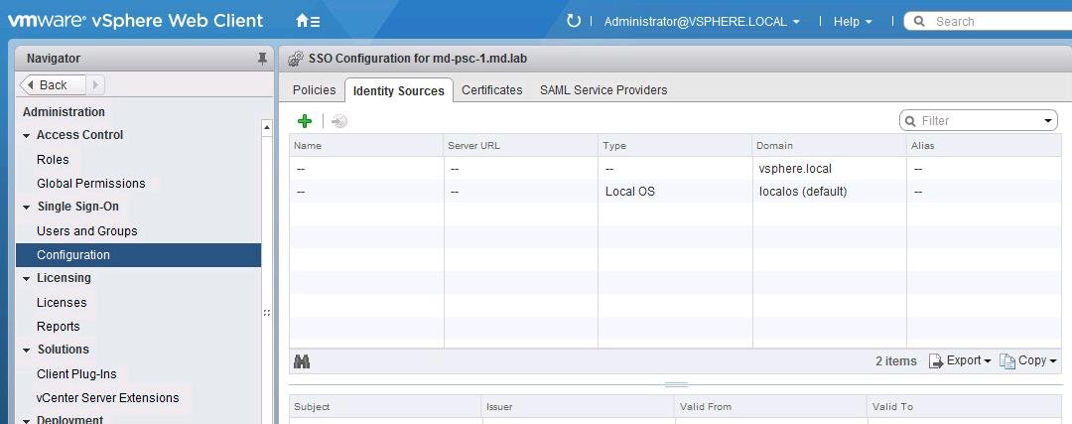Open the SAML Service Providers tab

pos(603,90)
